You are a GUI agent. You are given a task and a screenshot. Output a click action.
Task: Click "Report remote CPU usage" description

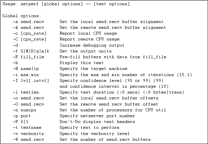pos(90,39)
